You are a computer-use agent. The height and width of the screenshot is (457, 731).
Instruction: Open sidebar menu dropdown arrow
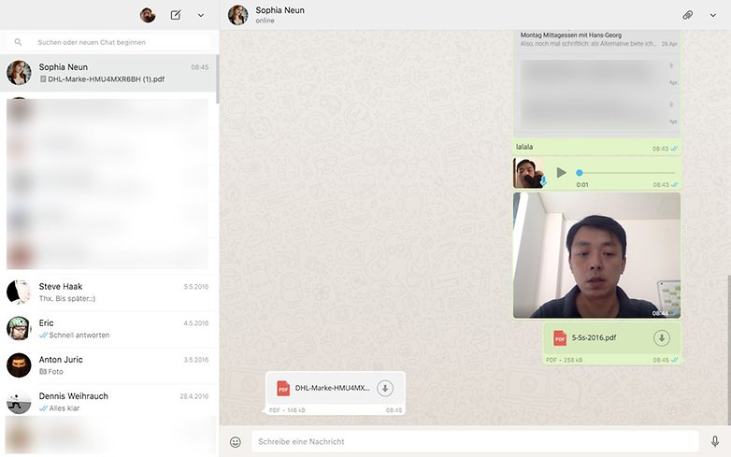pos(200,15)
